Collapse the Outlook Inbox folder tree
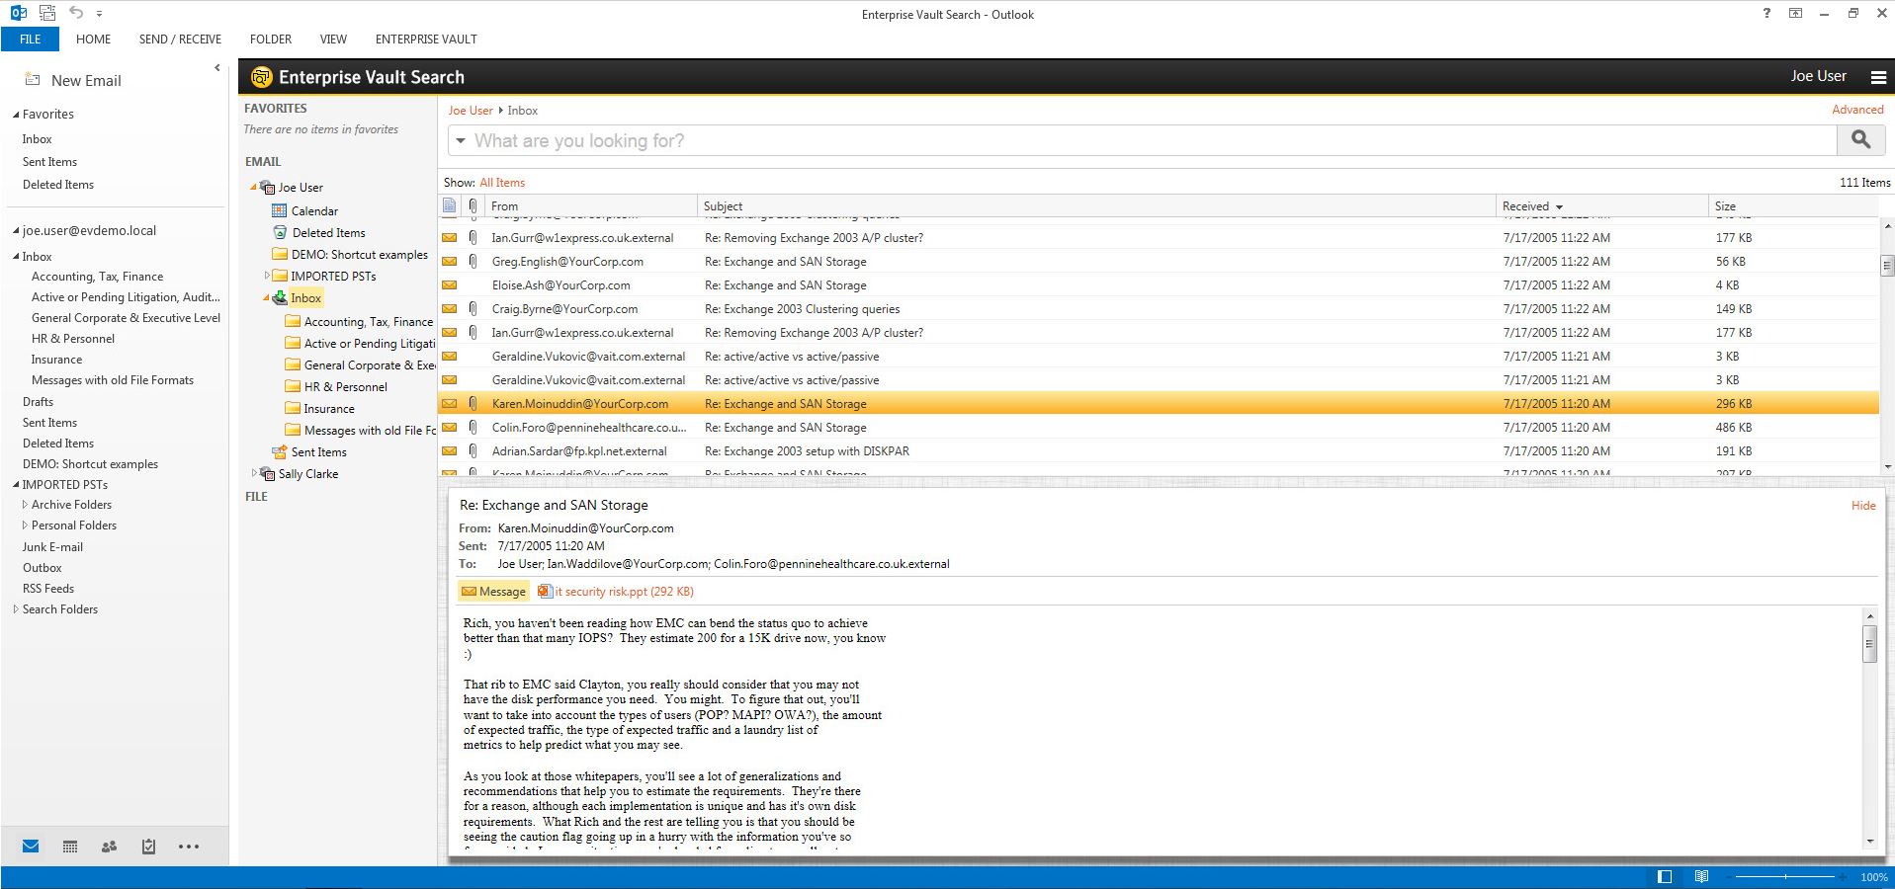Screen dimensions: 1895x889 coord(16,257)
